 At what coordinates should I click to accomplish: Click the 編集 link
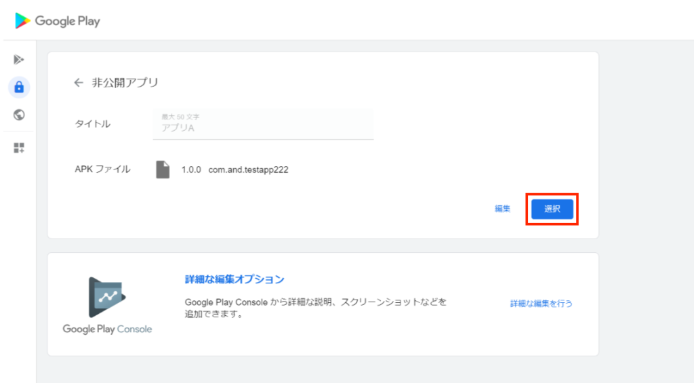[502, 209]
